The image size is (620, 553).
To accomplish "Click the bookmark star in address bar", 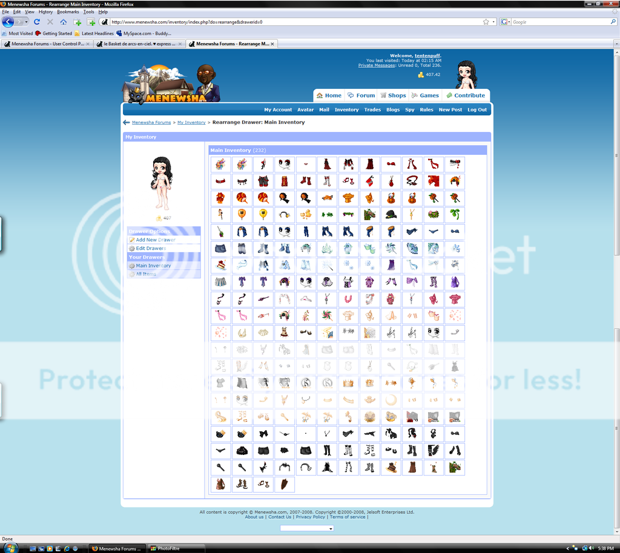I will pos(486,22).
